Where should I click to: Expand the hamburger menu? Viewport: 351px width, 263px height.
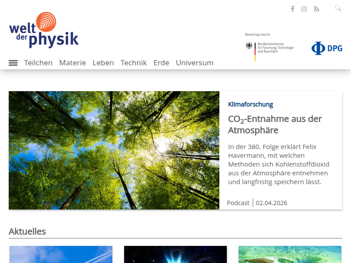(13, 63)
